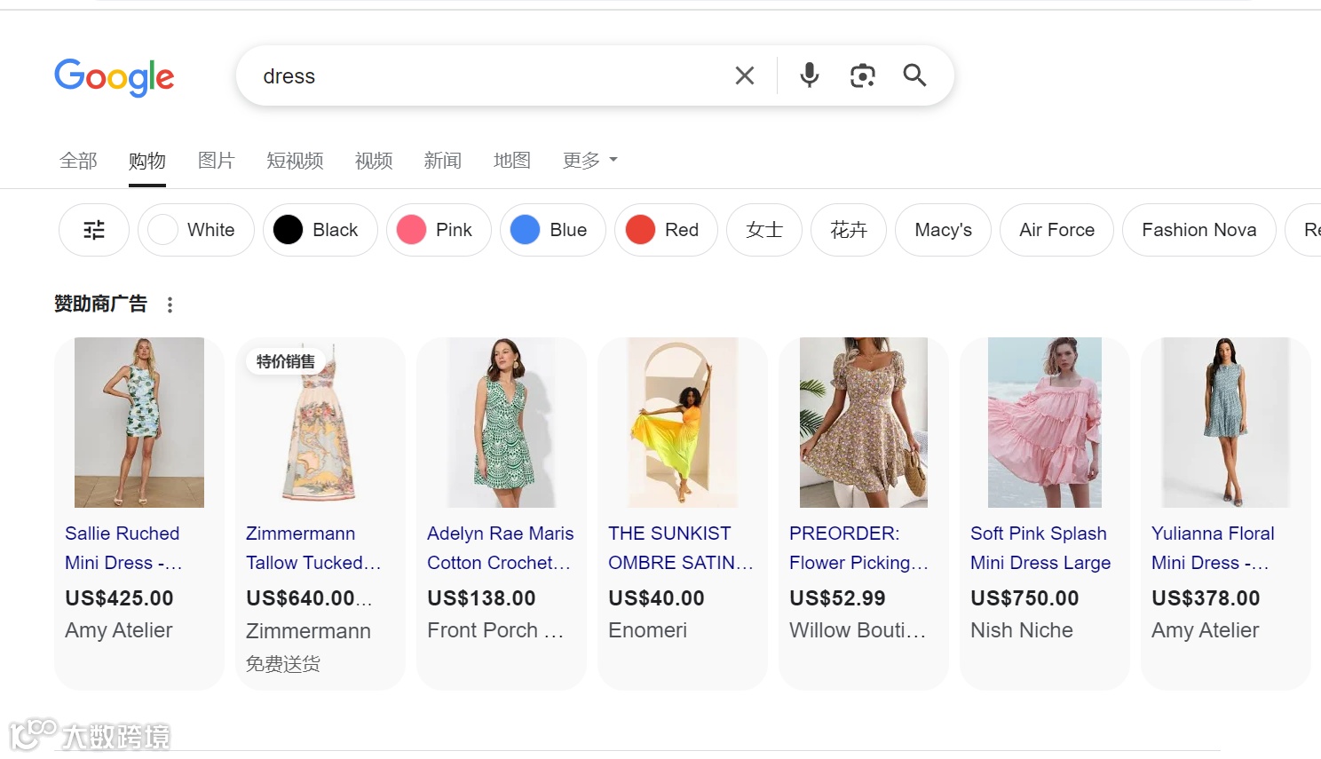Click the US$425.00 price
1321x759 pixels.
tap(119, 598)
